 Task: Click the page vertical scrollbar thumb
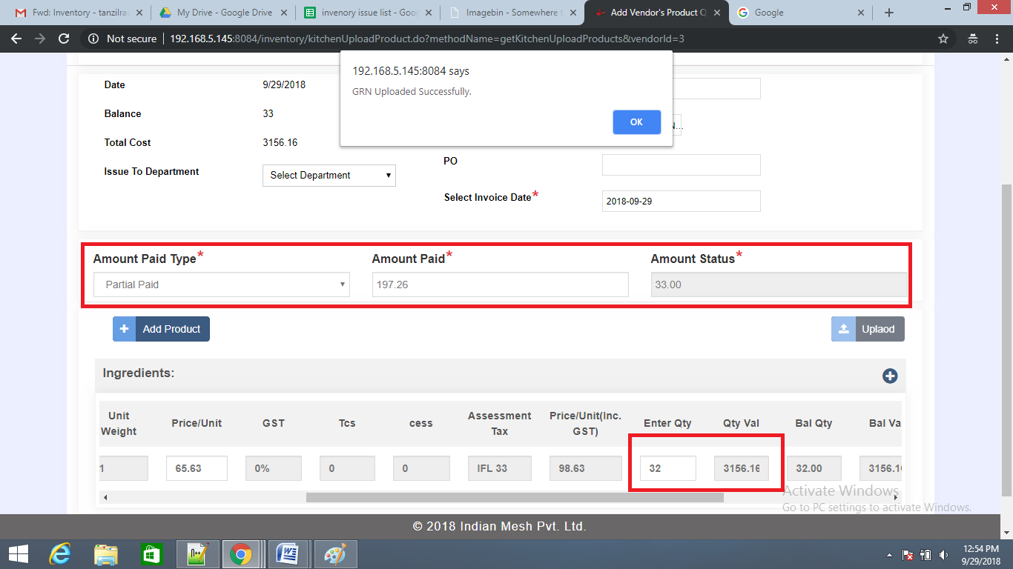(x=1007, y=339)
